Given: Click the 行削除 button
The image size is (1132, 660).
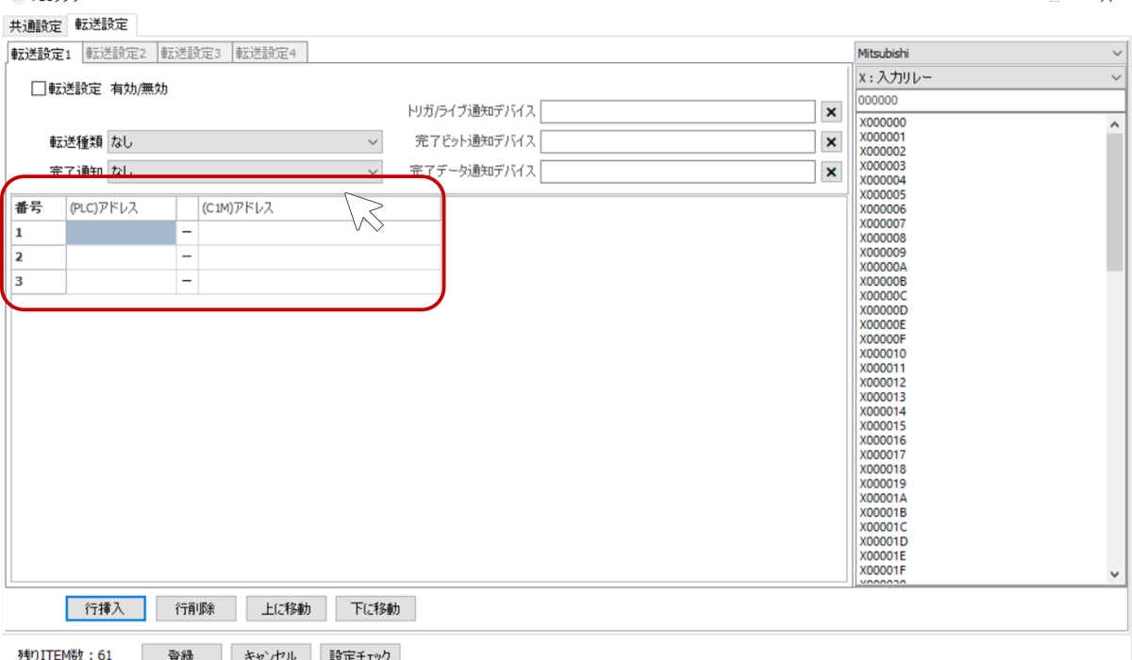Looking at the screenshot, I should (194, 609).
